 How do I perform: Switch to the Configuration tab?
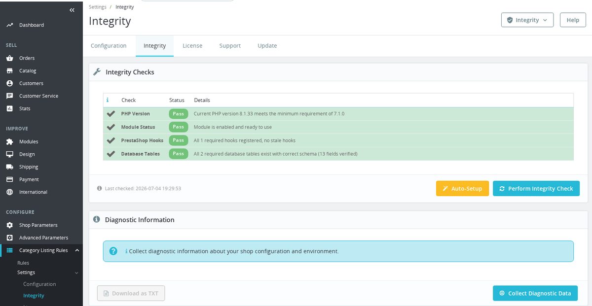coord(109,45)
